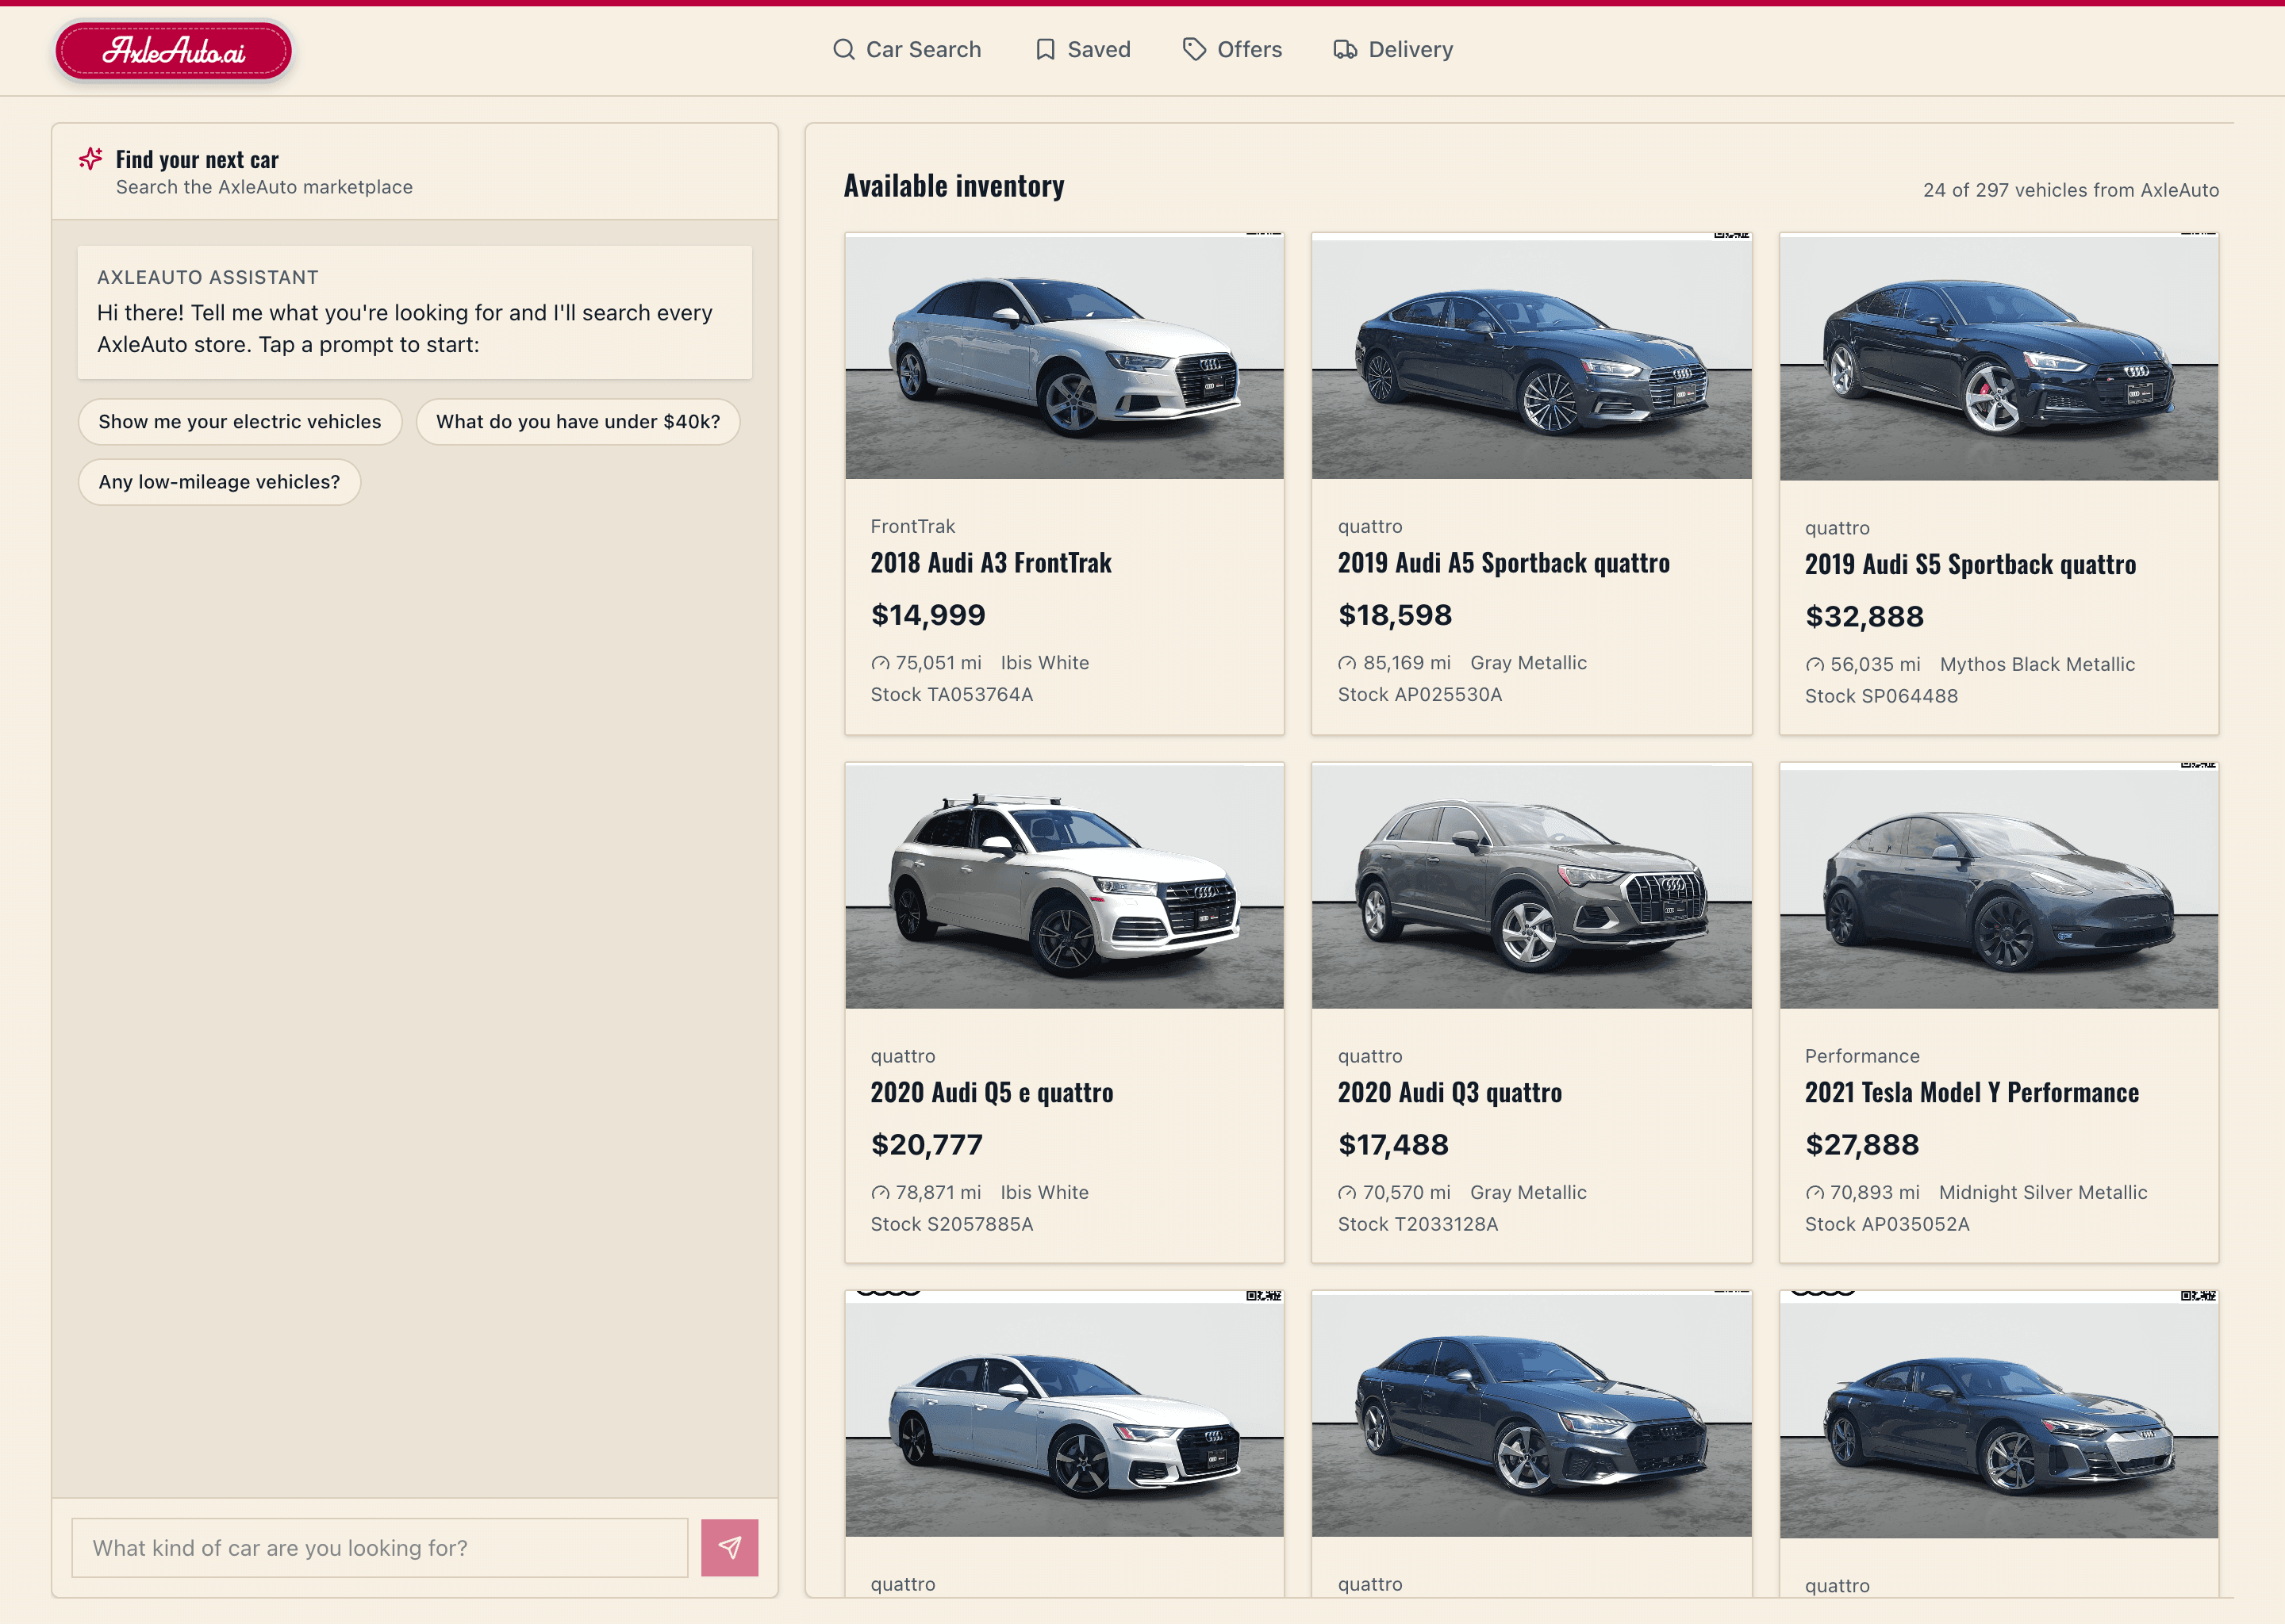Click 'Stock TA053764A' text
This screenshot has height=1624, width=2285.
point(951,695)
